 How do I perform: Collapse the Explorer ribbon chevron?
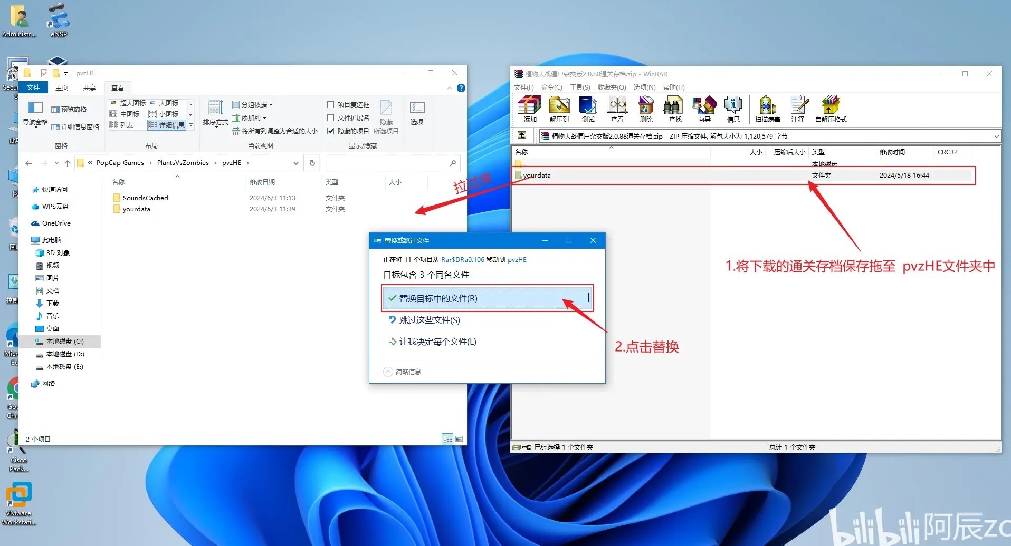pos(450,88)
